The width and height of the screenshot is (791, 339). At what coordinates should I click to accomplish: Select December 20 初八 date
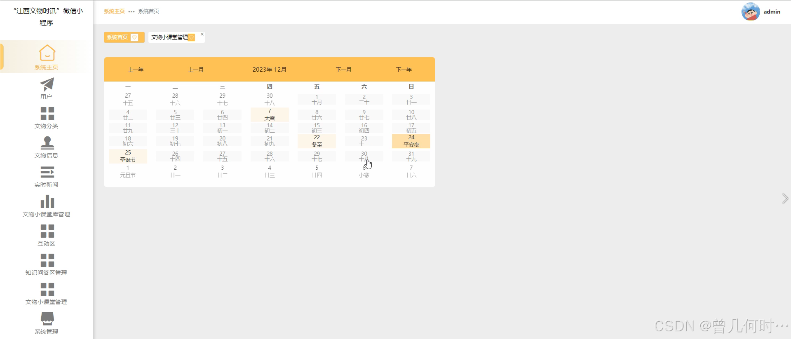222,141
